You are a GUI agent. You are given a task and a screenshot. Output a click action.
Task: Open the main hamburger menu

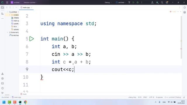(7, 2)
